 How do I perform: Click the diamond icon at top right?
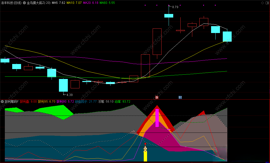tap(262, 3)
